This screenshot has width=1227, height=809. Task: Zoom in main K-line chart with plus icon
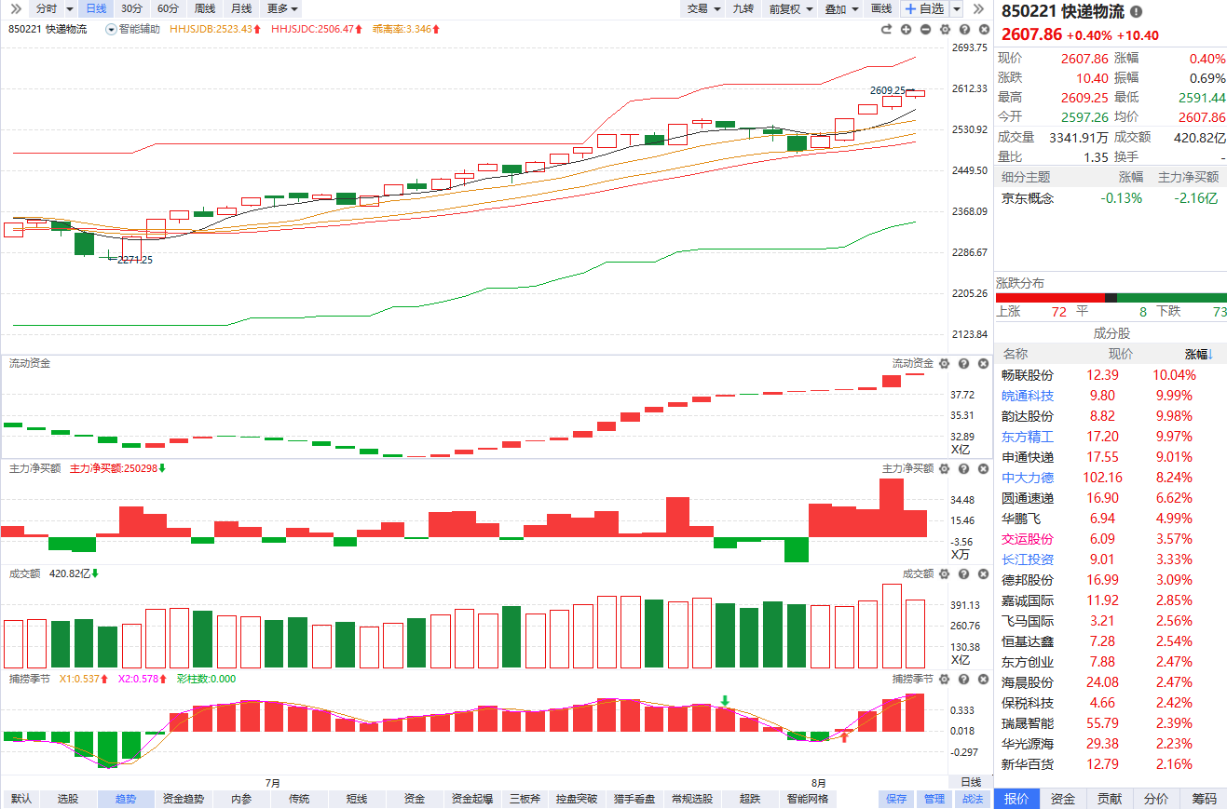point(907,30)
